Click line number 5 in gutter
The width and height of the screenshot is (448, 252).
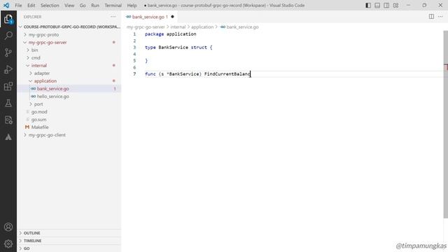click(x=134, y=61)
